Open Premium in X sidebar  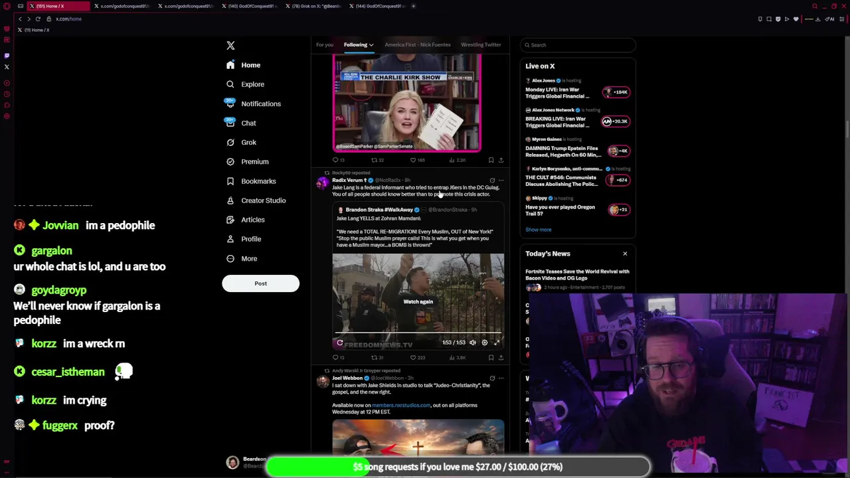(x=247, y=161)
